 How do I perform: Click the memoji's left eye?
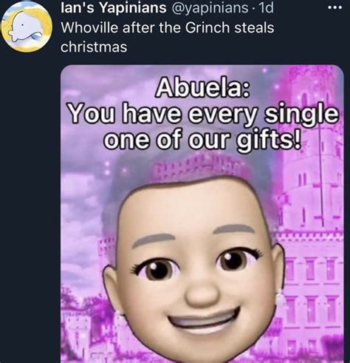click(156, 269)
